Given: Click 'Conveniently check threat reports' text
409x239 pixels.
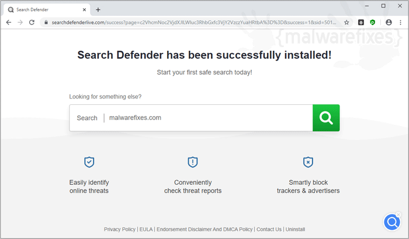Looking at the screenshot, I should [x=193, y=187].
